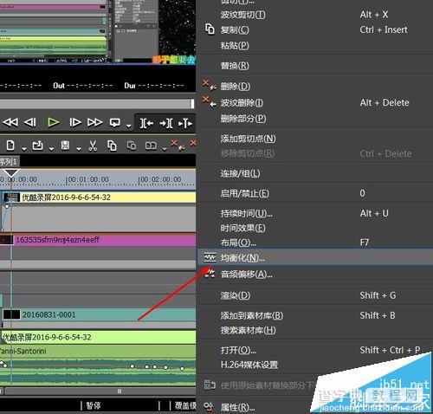Click replace clip toolbar icon
Image resolution: width=433 pixels, height=414 pixels.
click(152, 146)
